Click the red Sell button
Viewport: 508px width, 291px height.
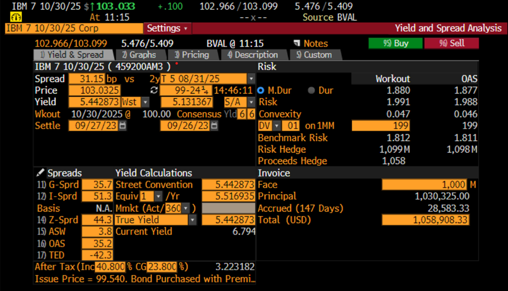pos(452,43)
